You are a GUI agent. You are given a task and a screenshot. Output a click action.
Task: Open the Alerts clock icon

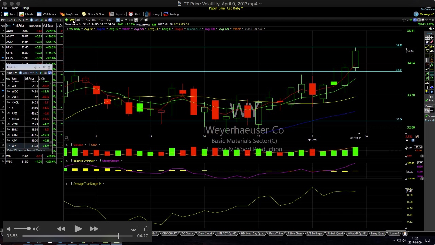[131, 14]
